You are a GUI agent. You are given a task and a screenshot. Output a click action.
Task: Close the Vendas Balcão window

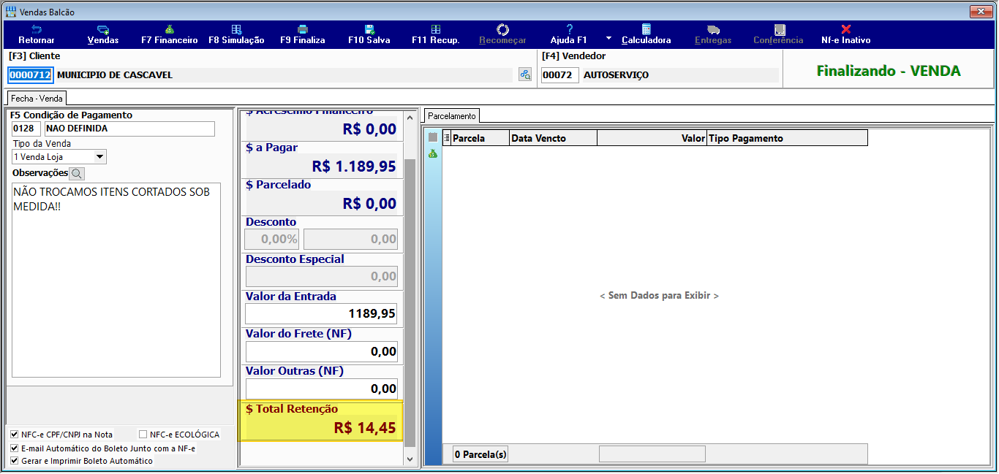point(979,11)
